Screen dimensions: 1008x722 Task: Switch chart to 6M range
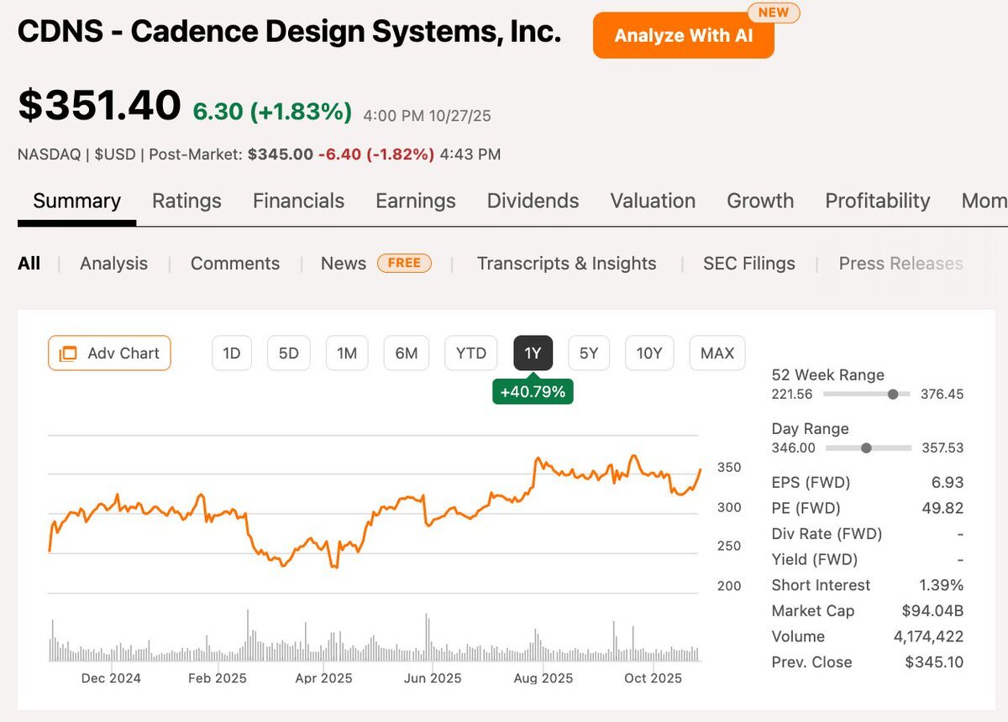tap(406, 353)
